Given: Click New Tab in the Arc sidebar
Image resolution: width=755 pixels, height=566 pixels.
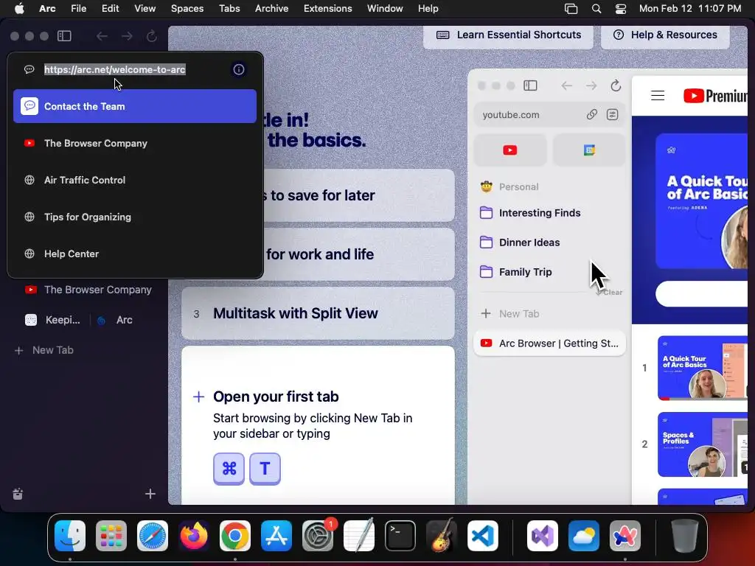Looking at the screenshot, I should pyautogui.click(x=44, y=350).
